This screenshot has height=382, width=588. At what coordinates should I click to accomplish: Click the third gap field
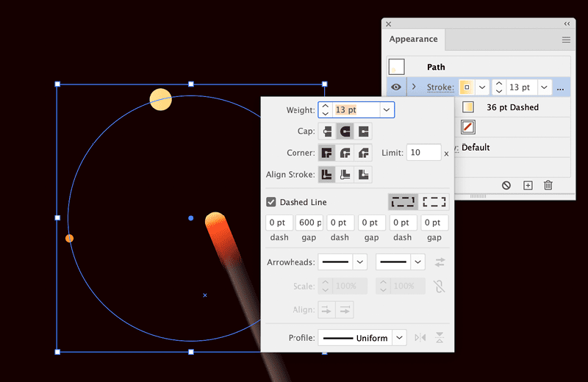[x=434, y=223]
